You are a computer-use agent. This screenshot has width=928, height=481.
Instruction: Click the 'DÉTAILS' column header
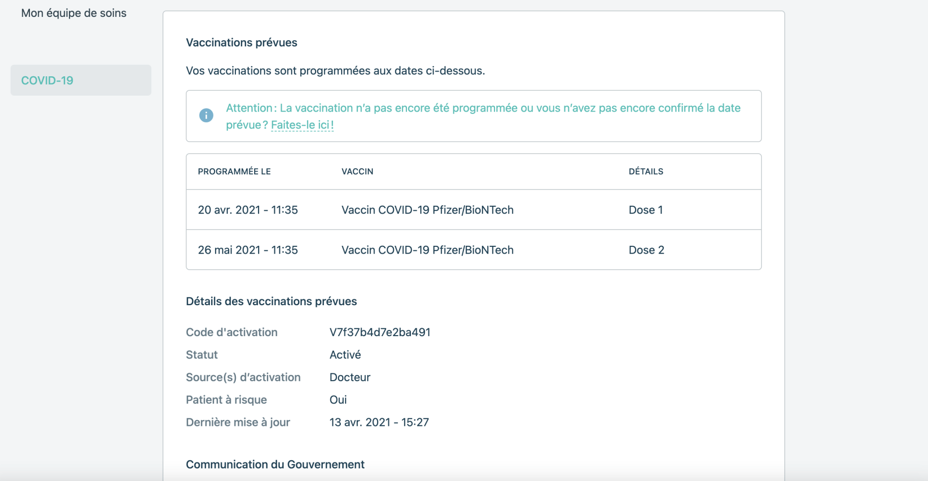(646, 171)
